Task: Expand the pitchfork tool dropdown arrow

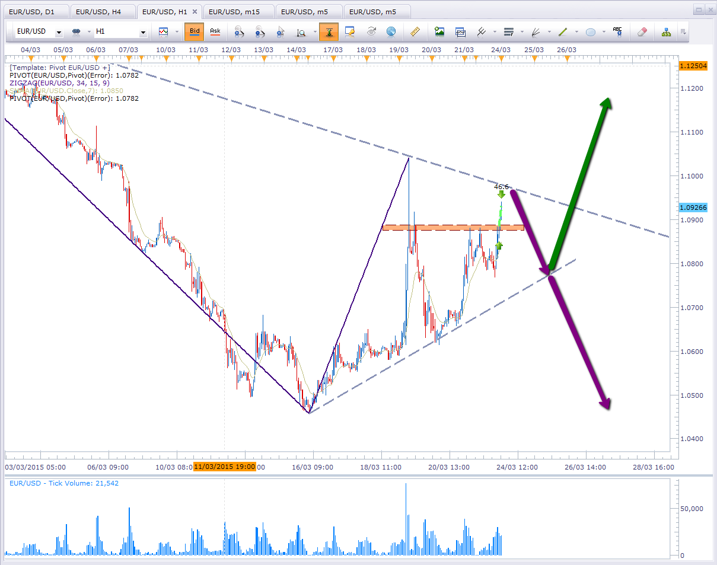Action: pyautogui.click(x=495, y=32)
